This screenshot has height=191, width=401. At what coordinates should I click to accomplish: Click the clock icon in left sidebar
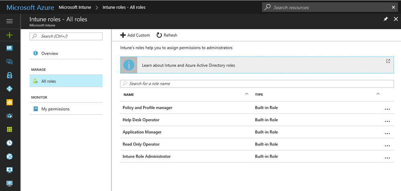click(x=10, y=143)
